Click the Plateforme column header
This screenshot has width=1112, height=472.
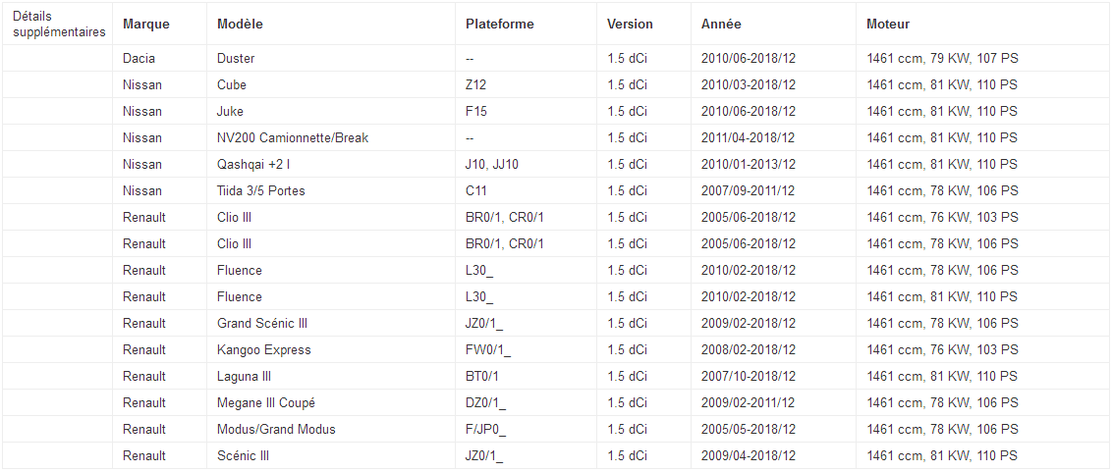500,25
